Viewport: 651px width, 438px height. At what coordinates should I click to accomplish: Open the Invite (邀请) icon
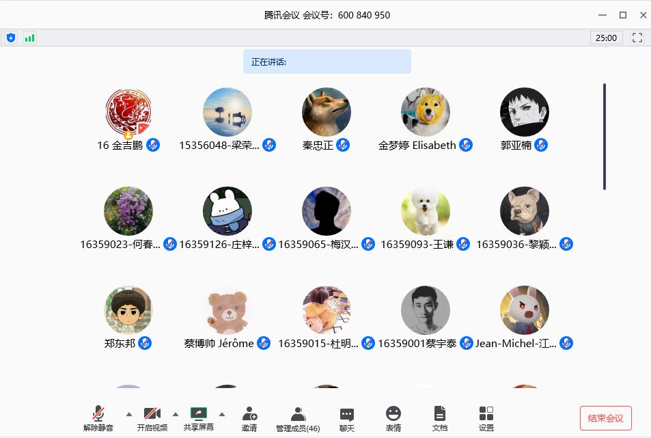pos(249,418)
